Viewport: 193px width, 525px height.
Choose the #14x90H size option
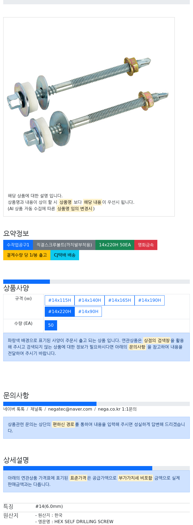click(x=88, y=311)
